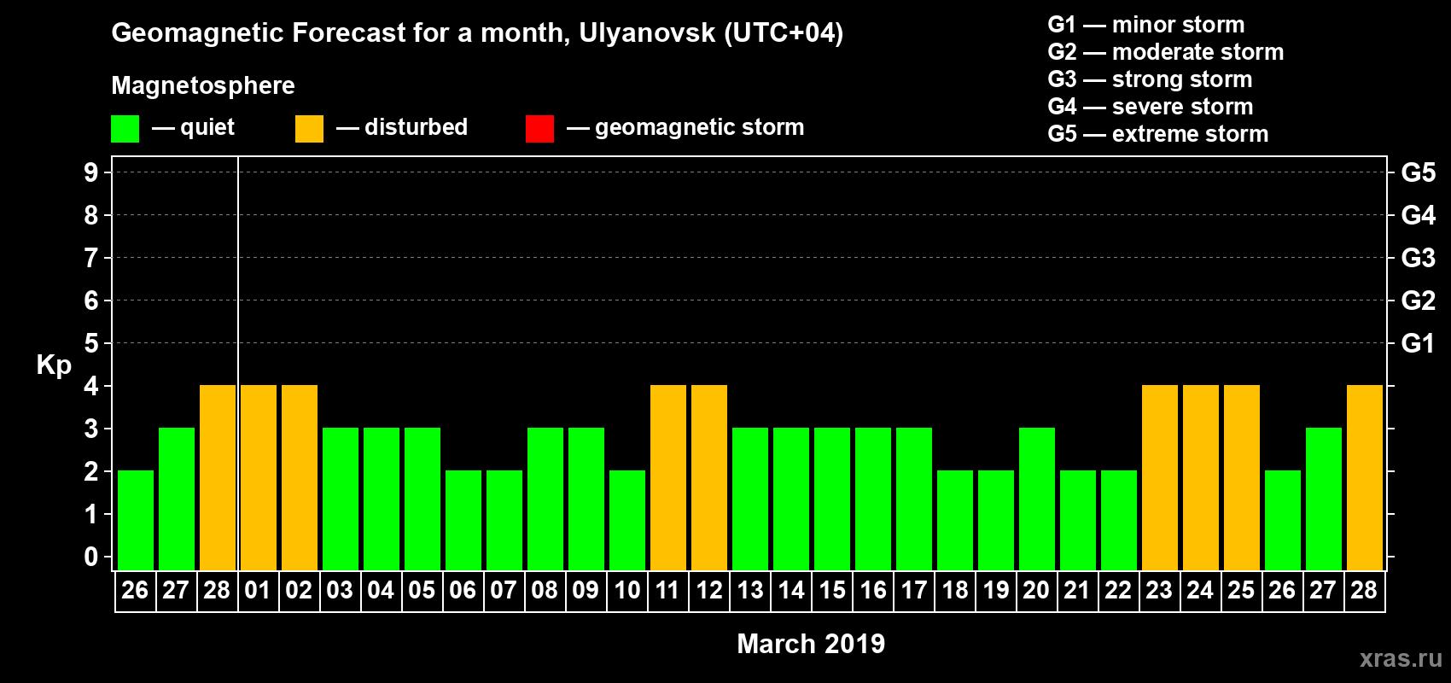
Task: Click the March 06 green bar
Action: coord(463,520)
